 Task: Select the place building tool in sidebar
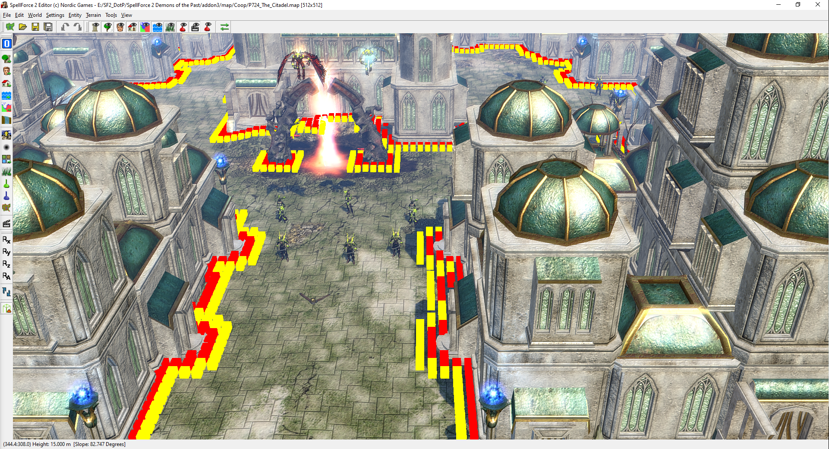click(x=6, y=83)
